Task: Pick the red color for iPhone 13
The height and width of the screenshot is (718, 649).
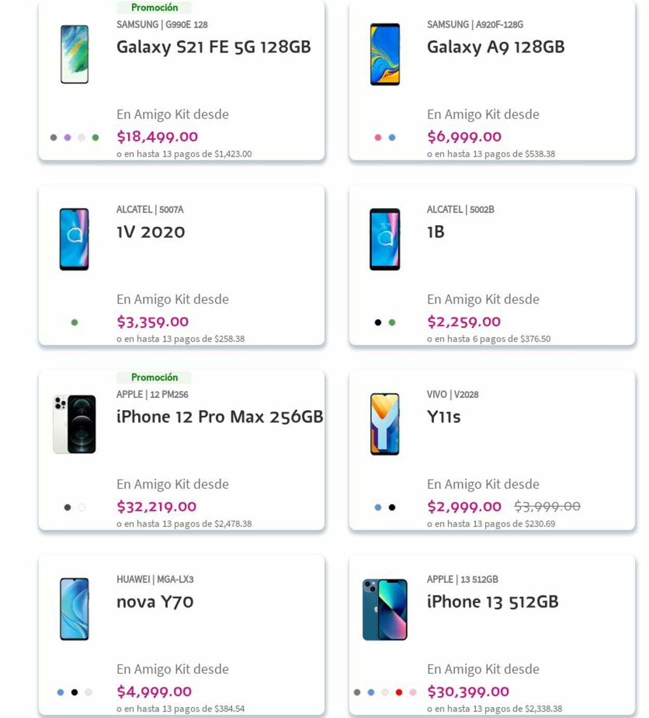Action: (399, 693)
